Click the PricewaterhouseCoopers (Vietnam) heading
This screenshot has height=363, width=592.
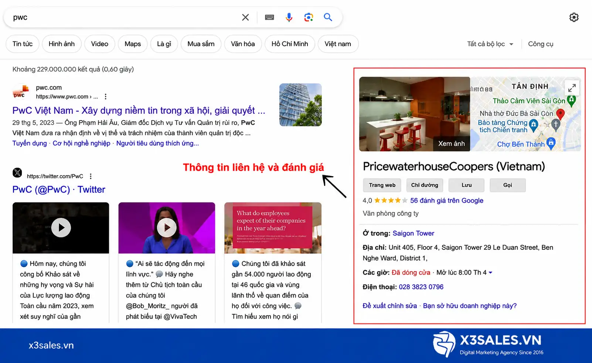[454, 167]
